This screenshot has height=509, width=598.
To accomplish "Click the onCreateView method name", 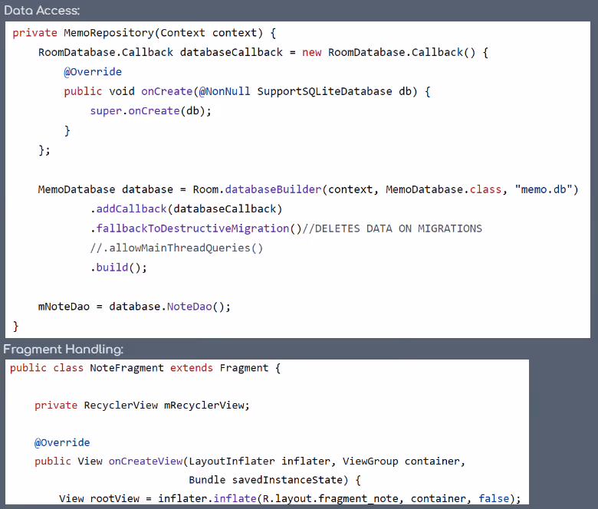I will tap(146, 461).
